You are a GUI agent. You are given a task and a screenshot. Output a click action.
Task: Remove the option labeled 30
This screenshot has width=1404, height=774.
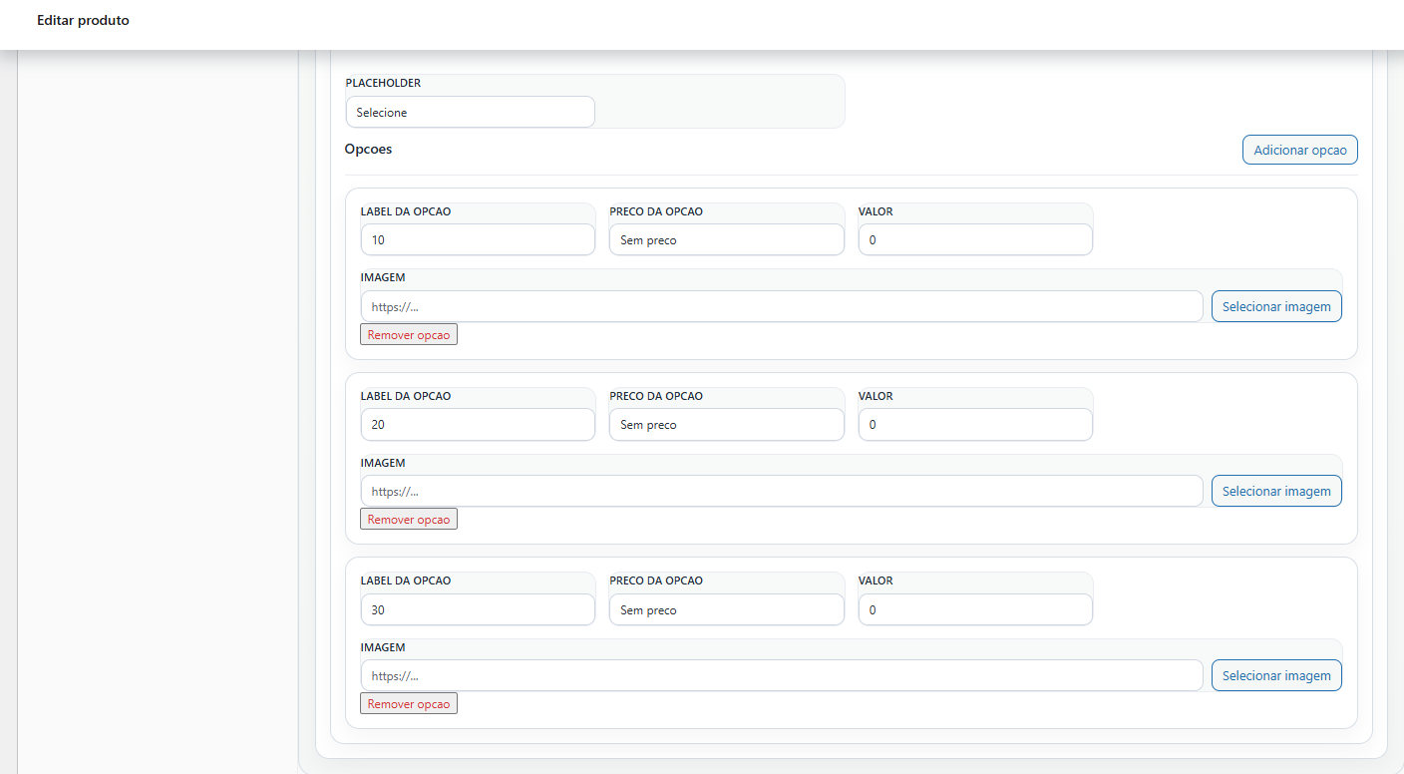[408, 702]
